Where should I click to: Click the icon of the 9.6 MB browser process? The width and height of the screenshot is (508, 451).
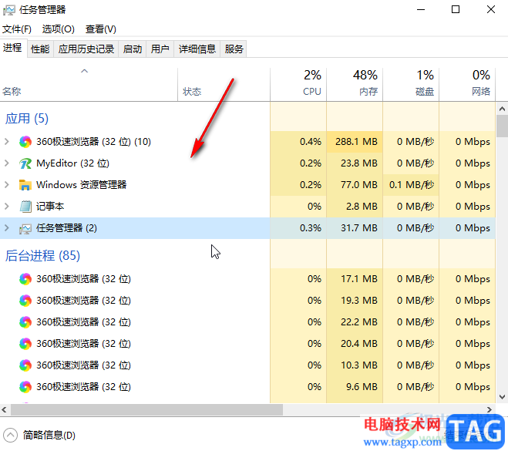click(25, 387)
